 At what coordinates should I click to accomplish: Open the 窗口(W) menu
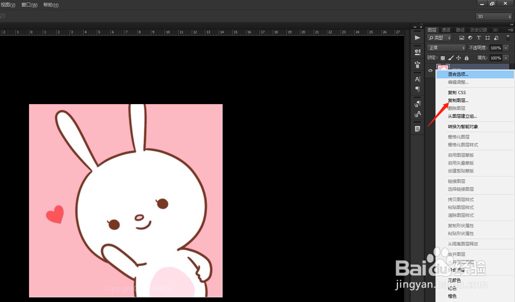point(29,5)
